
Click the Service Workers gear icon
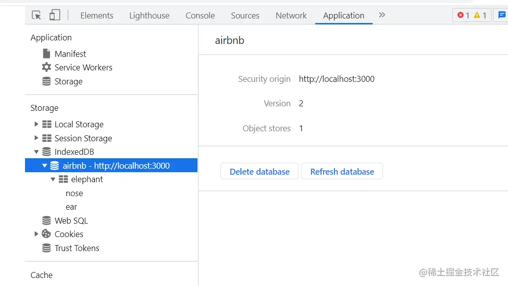click(46, 67)
